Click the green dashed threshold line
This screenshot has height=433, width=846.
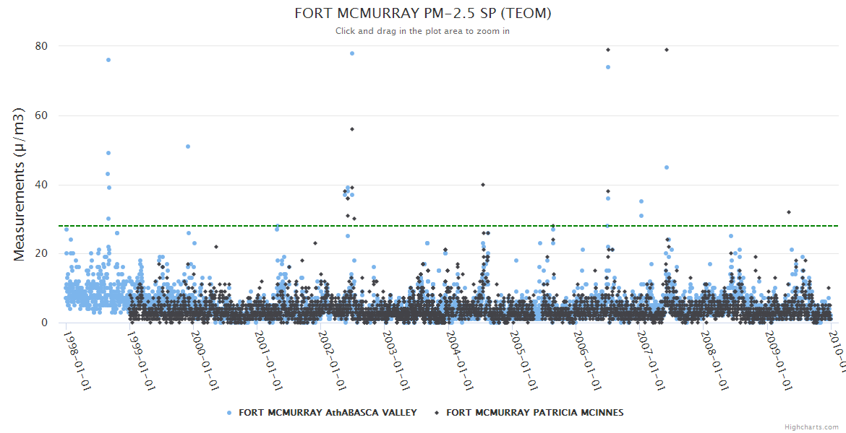point(448,226)
